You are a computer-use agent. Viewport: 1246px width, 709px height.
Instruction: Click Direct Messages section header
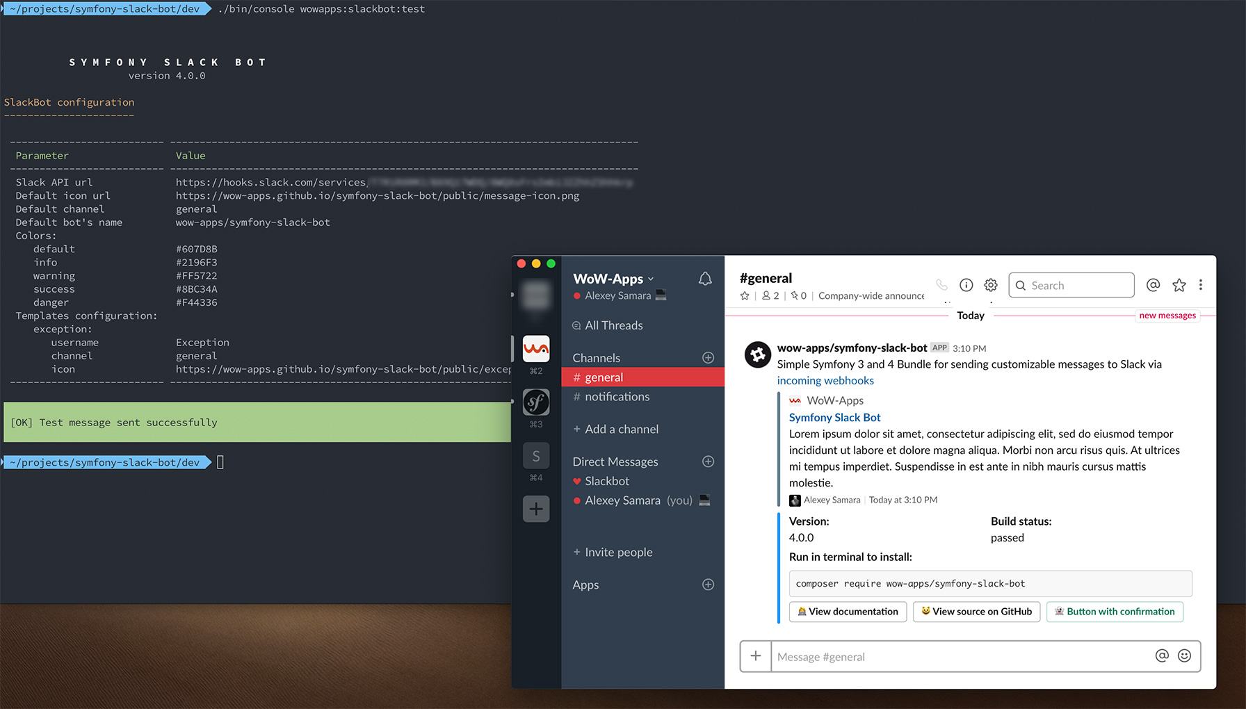[x=615, y=462]
